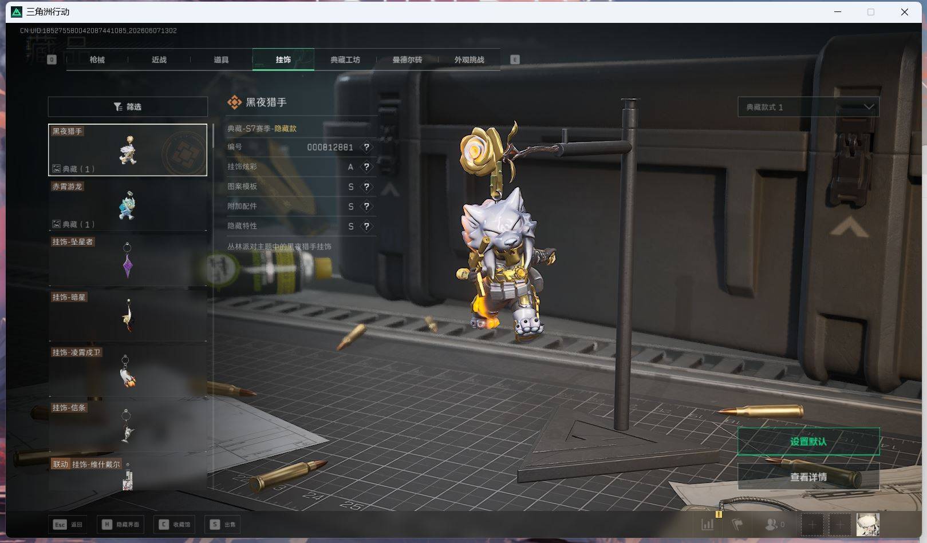This screenshot has height=543, width=927.
Task: Click the help icon beside 隐藏特性
Action: (366, 226)
